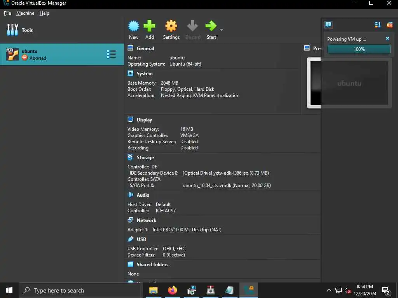Image resolution: width=398 pixels, height=298 pixels.
Task: Open the Audio section header link
Action: pos(143,195)
